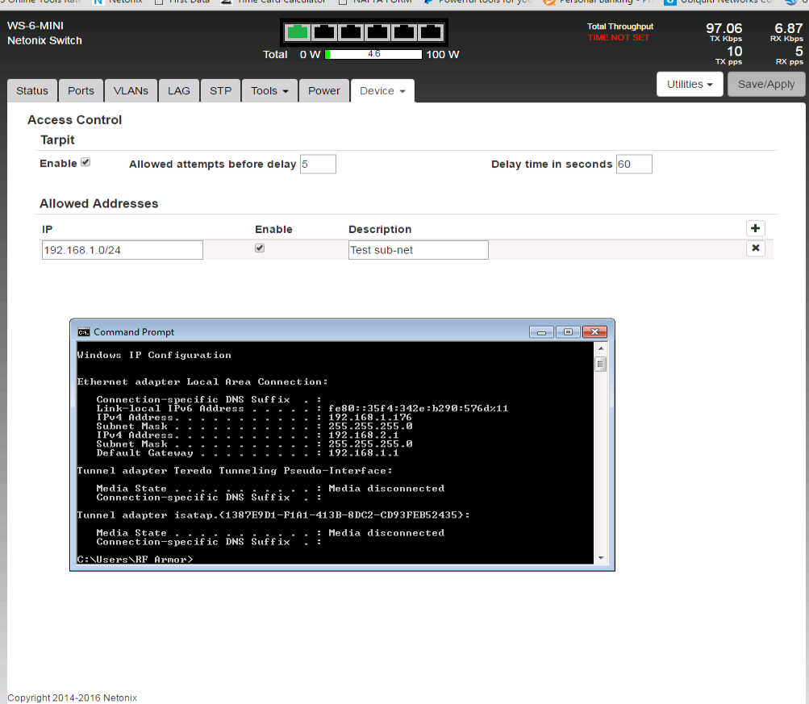
Task: Click the total power usage bar
Action: 373,54
